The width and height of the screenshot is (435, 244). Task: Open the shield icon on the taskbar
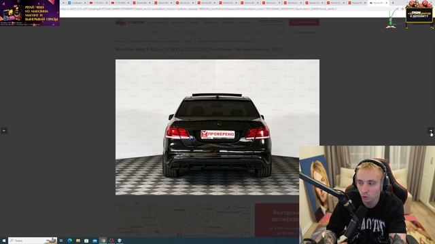pyautogui.click(x=120, y=241)
